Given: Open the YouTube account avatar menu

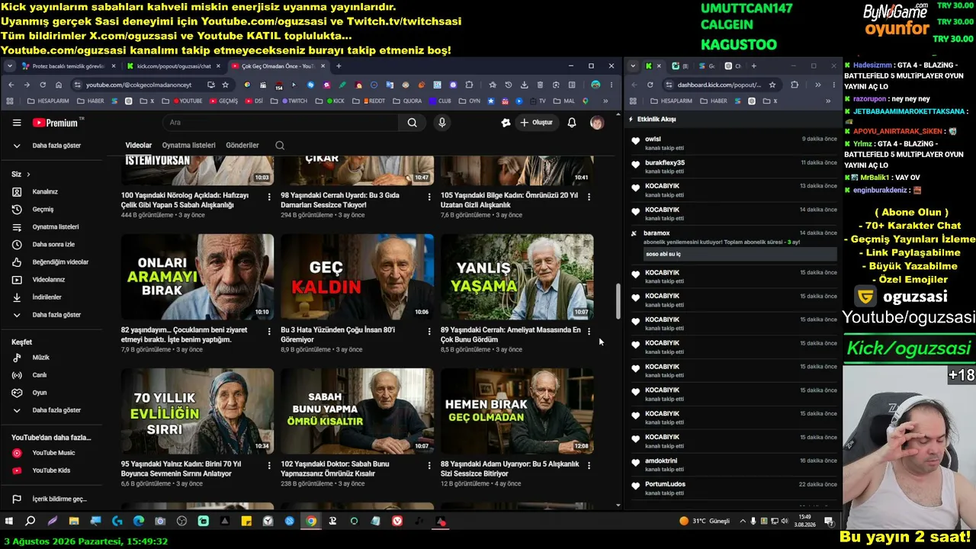Looking at the screenshot, I should coord(597,123).
